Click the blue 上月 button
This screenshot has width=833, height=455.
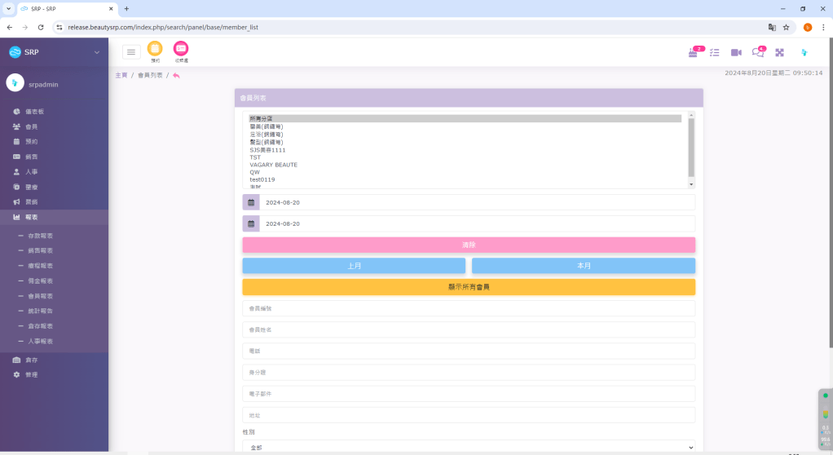tap(354, 266)
